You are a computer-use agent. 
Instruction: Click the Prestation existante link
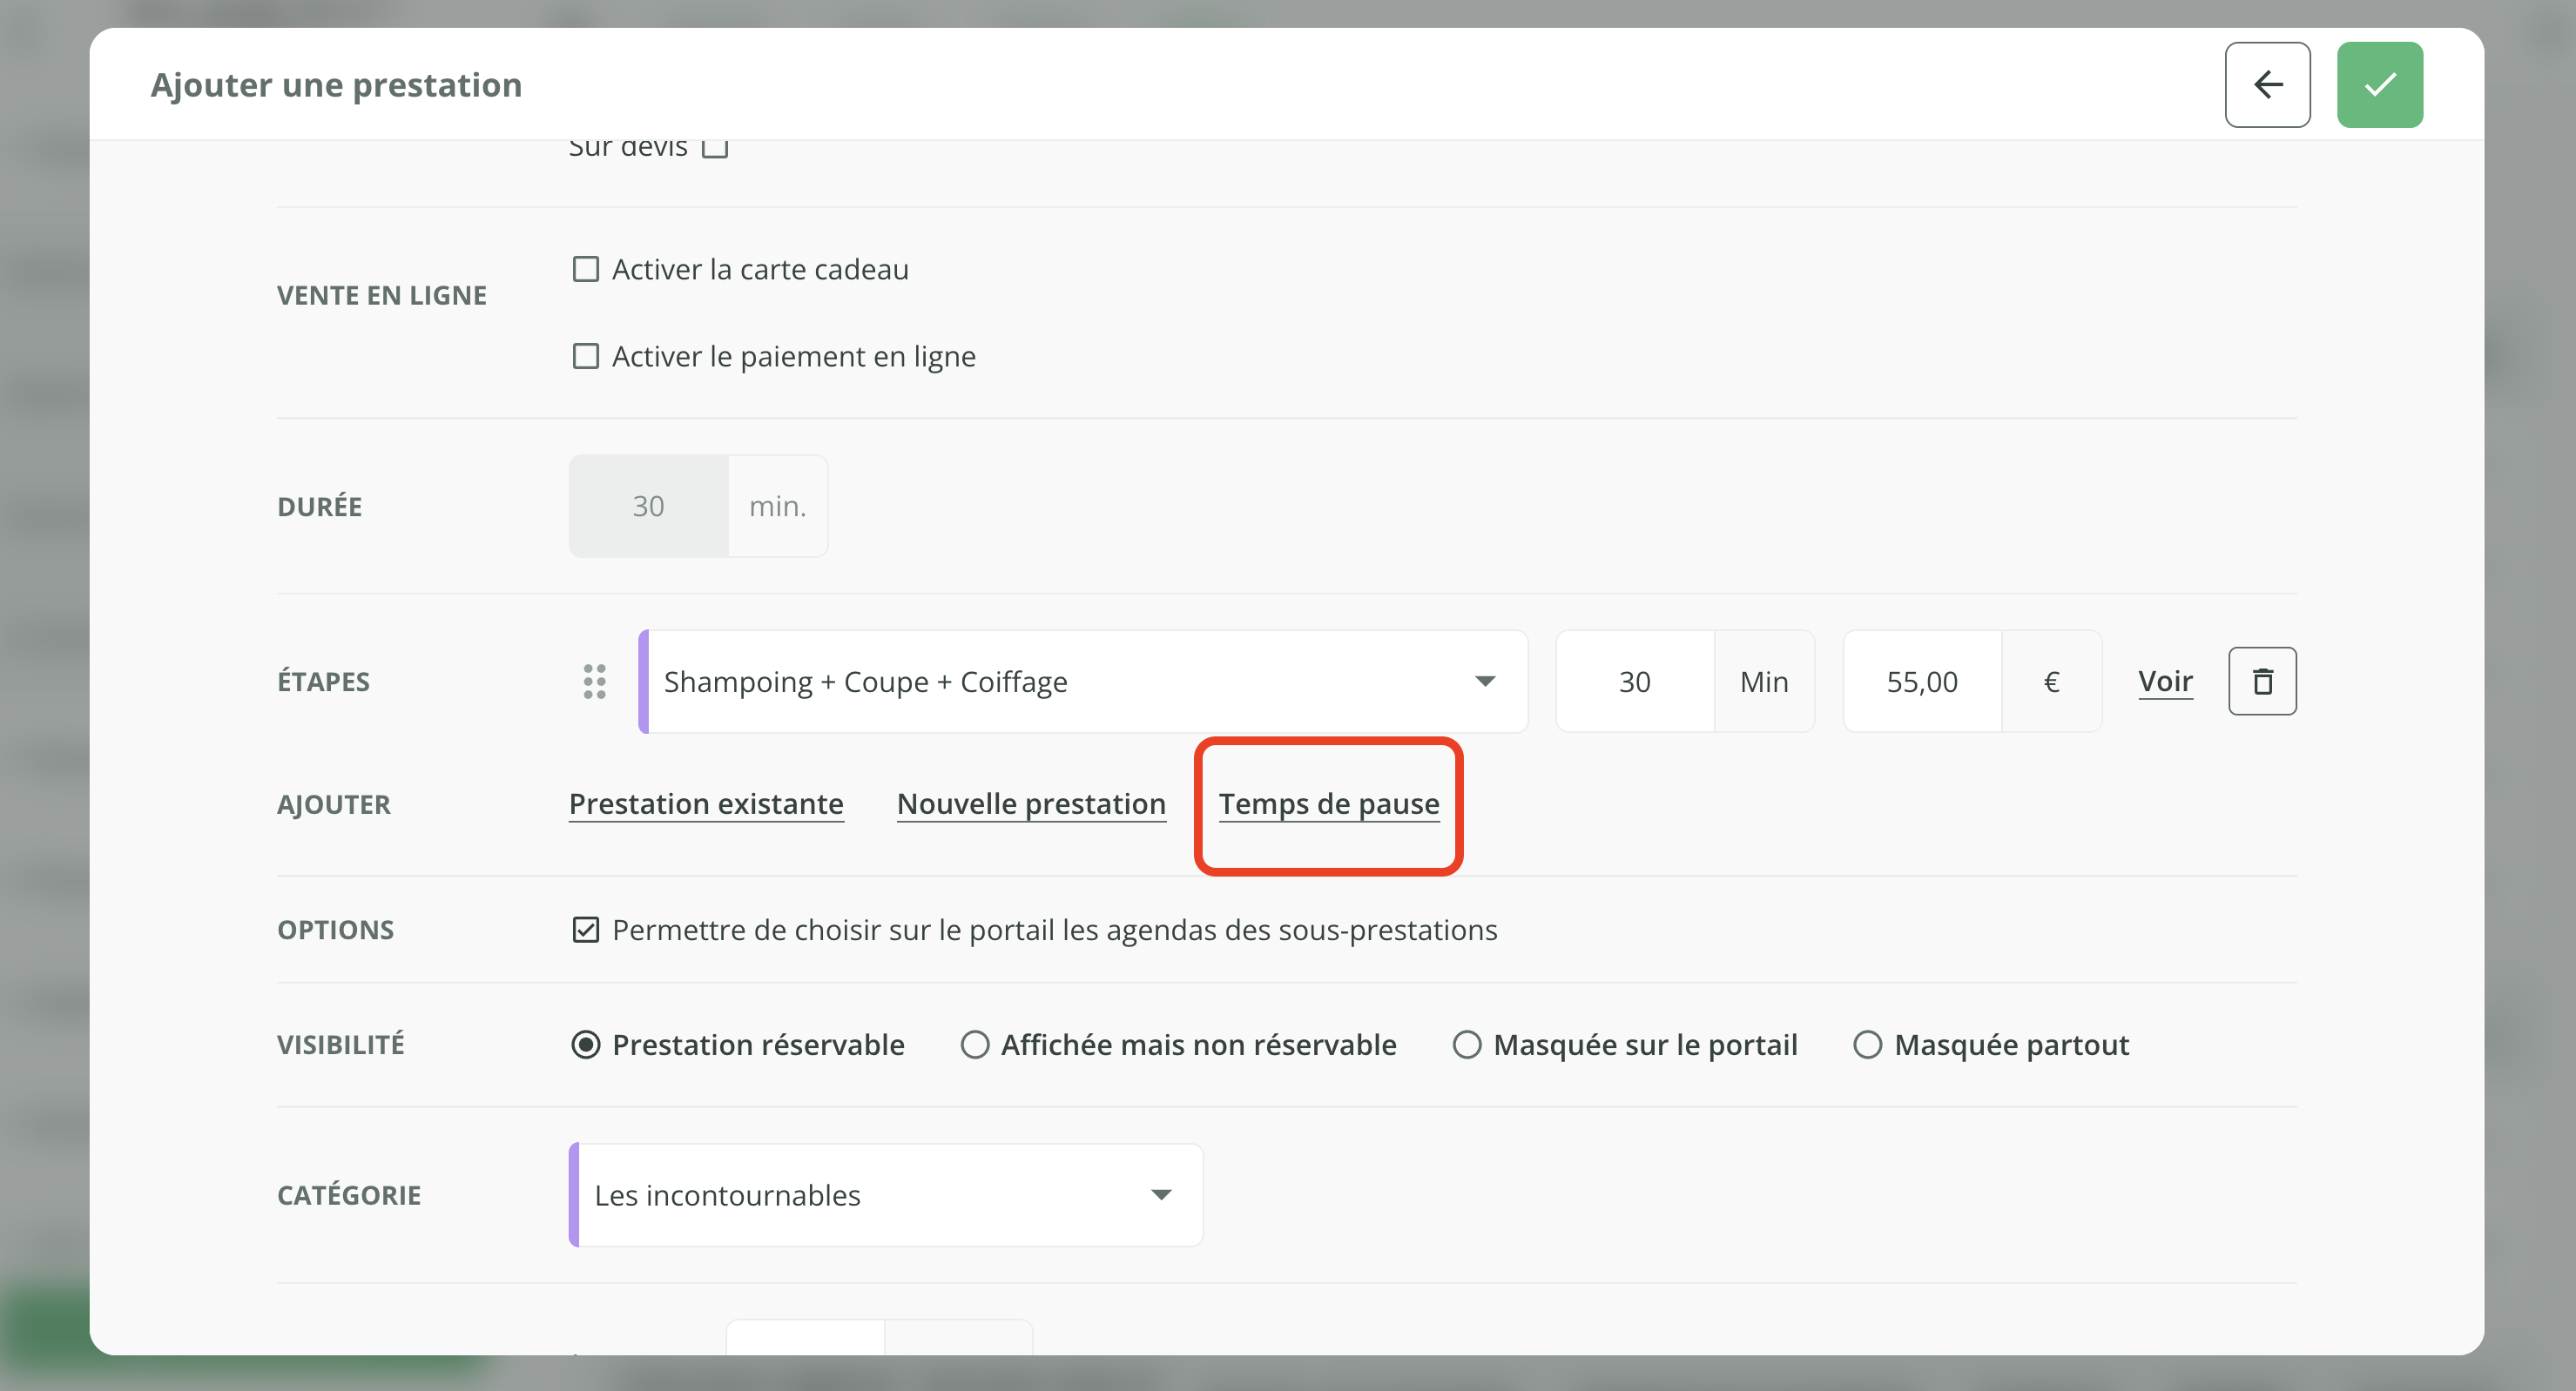(706, 804)
